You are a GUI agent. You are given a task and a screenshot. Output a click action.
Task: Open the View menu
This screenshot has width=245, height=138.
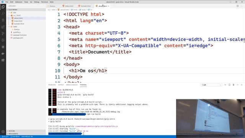point(26,2)
